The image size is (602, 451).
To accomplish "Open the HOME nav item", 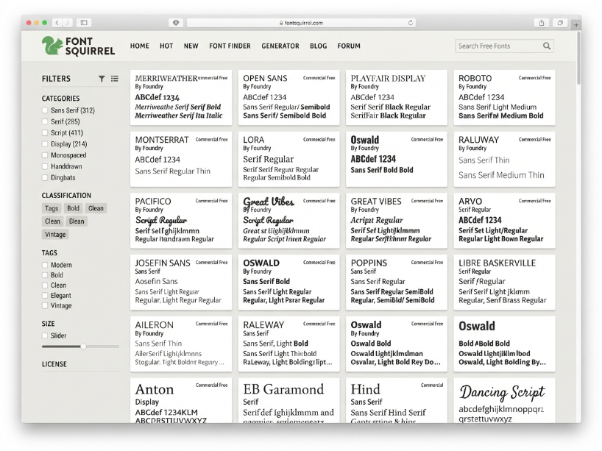I will tap(139, 46).
